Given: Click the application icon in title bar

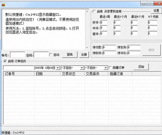Looking at the screenshot, I should 3,4.
